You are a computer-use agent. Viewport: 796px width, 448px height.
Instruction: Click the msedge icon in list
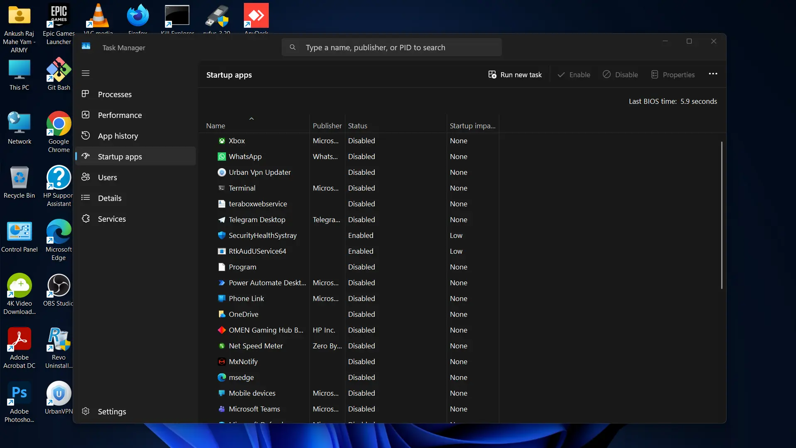[222, 377]
